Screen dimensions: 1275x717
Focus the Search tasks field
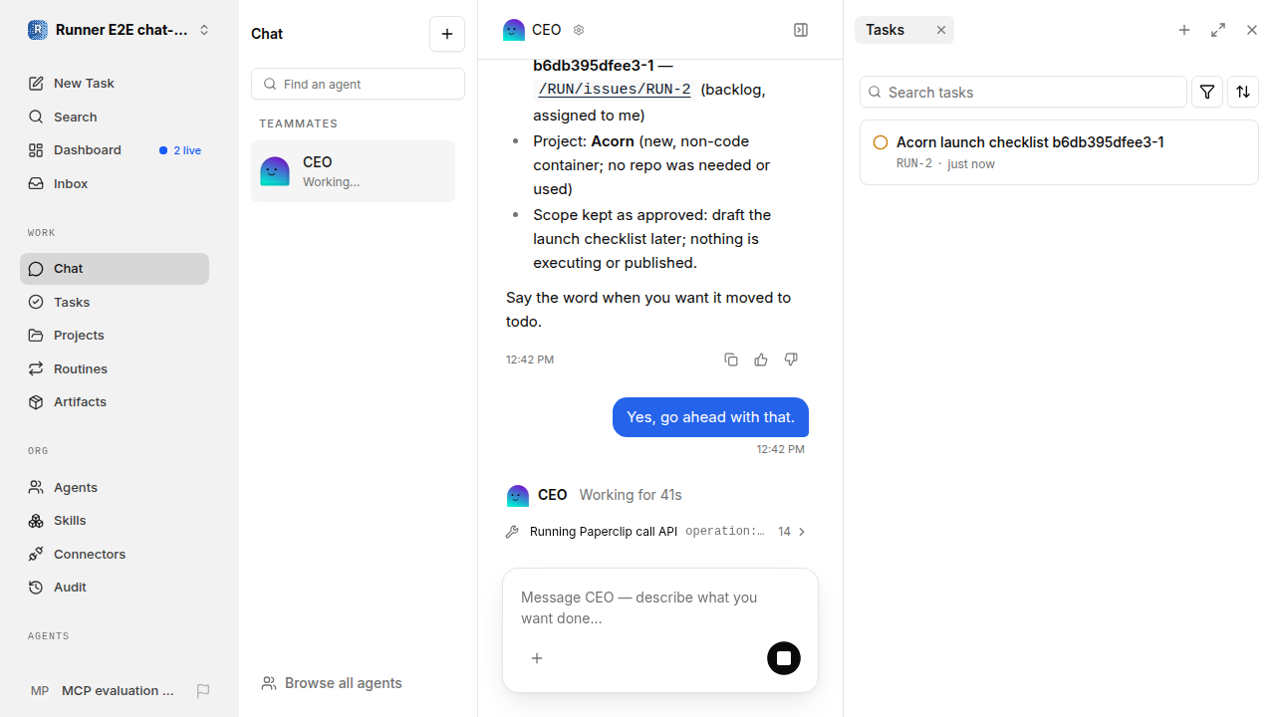pos(1023,92)
